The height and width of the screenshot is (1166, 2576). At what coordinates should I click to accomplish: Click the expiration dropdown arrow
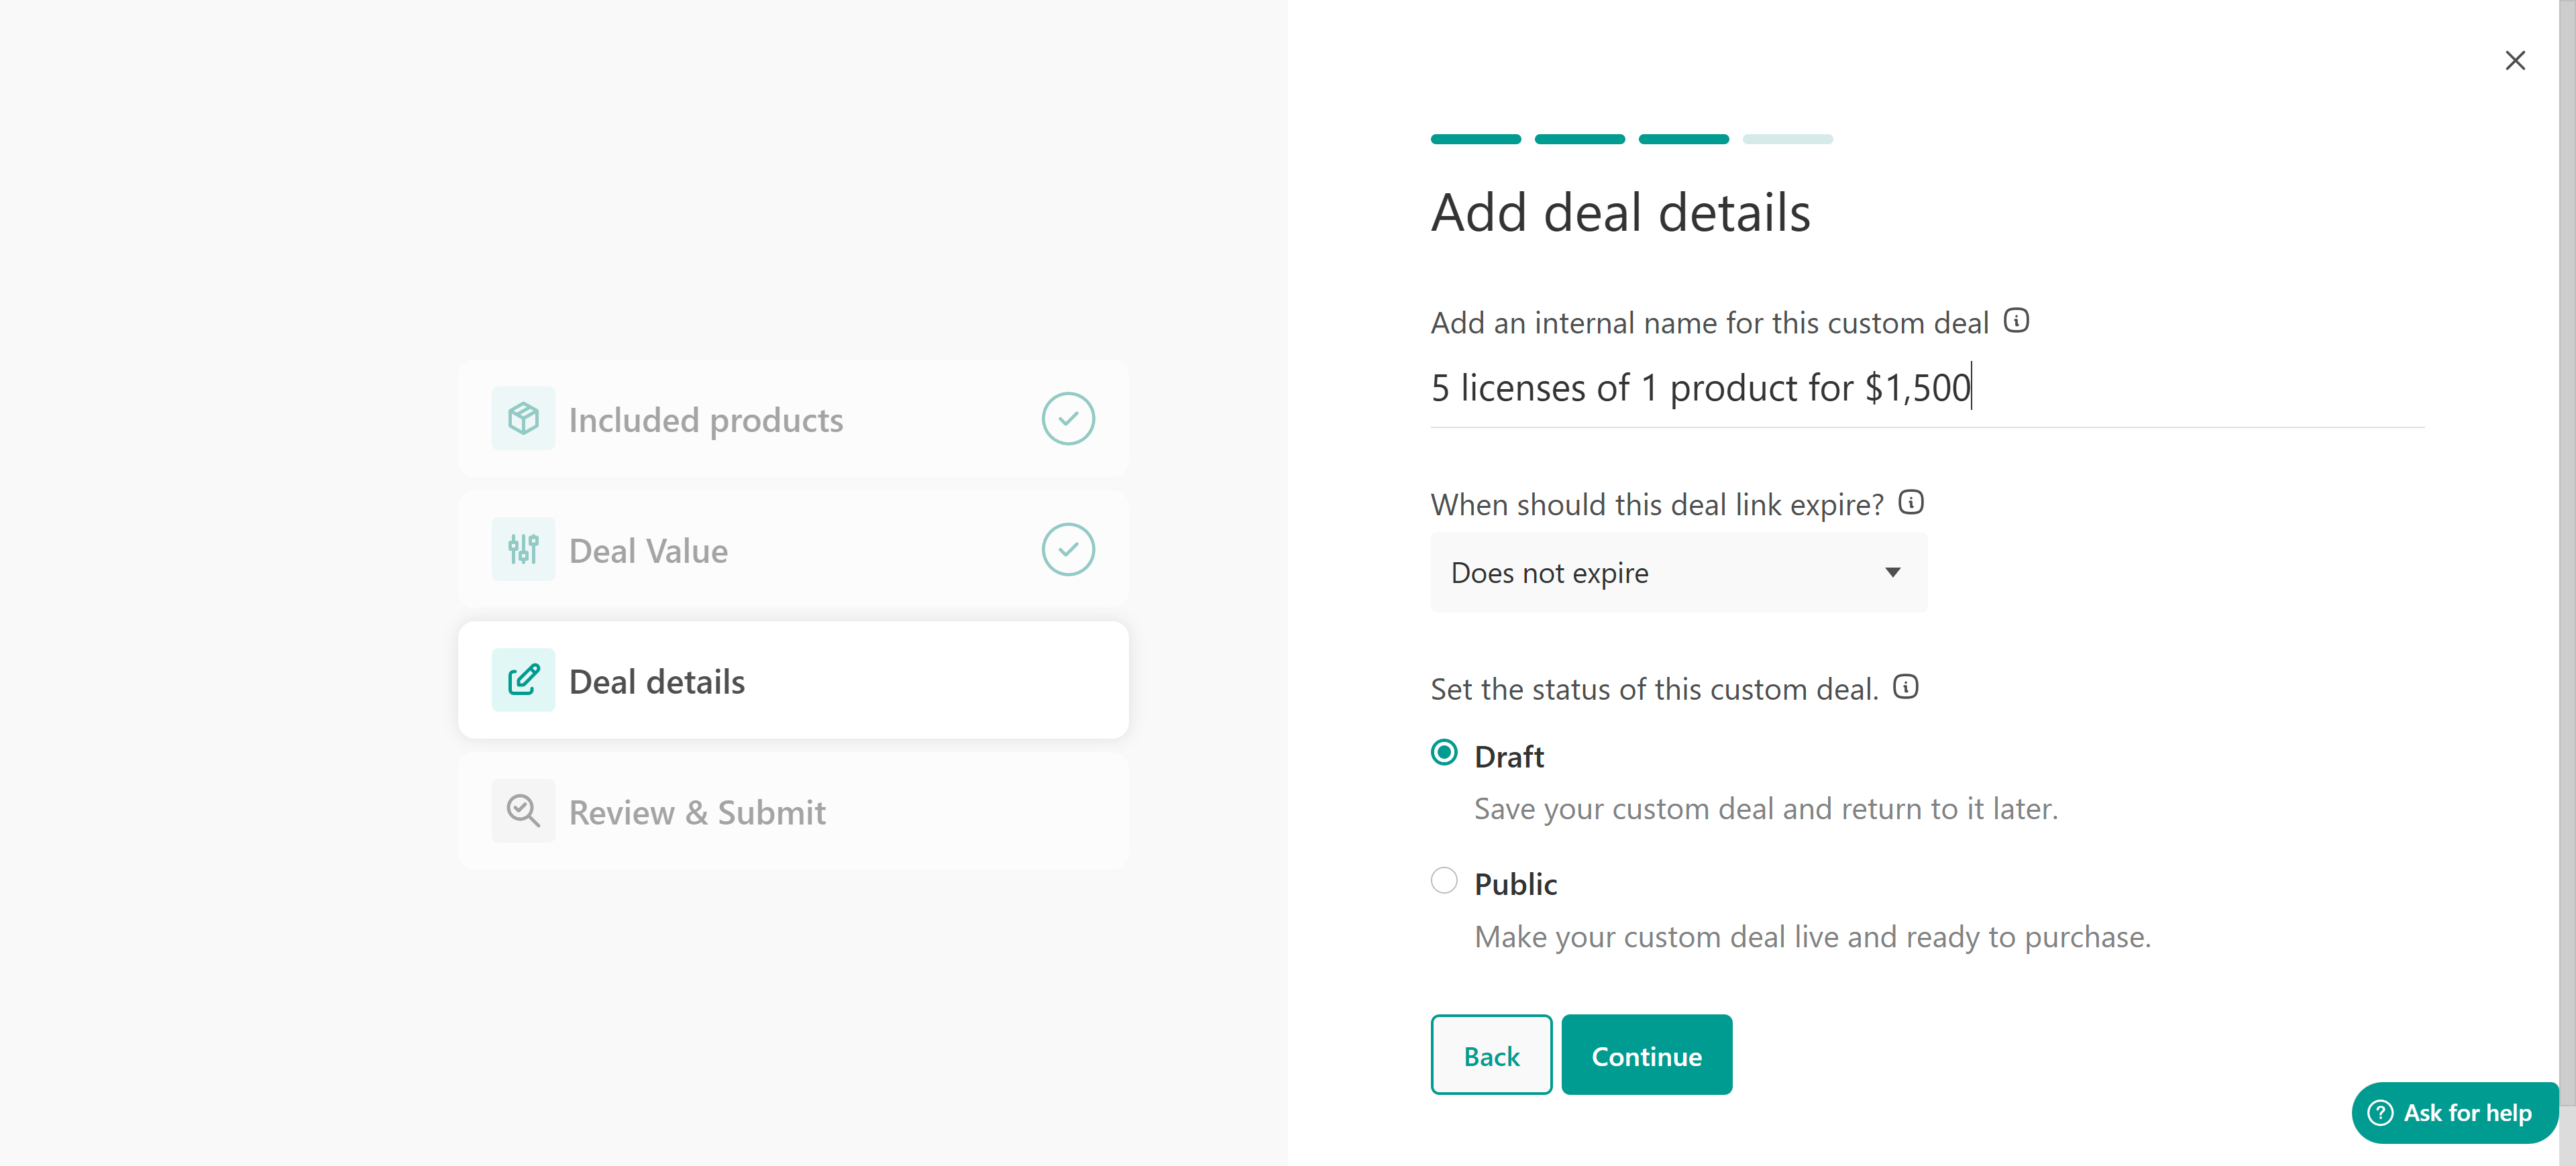point(1892,572)
